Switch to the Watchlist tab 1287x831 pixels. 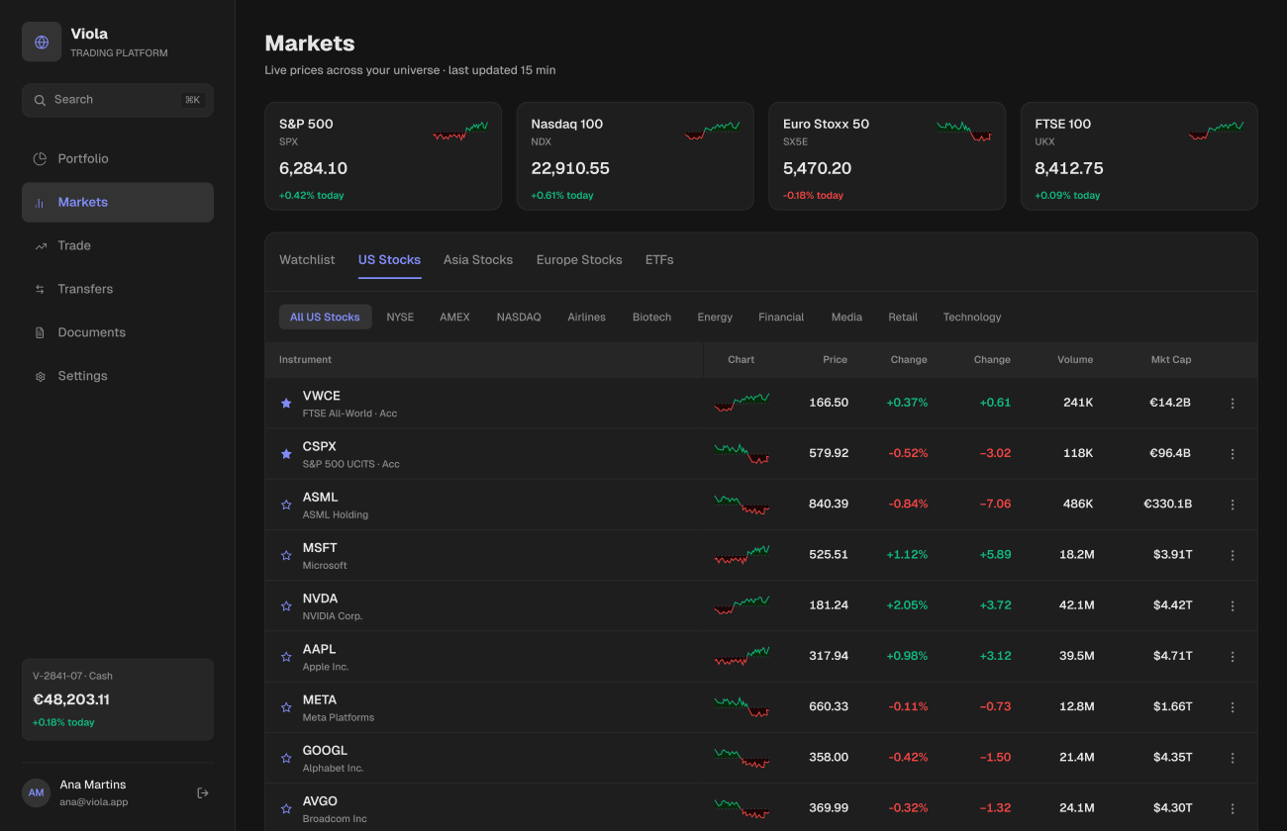[307, 260]
